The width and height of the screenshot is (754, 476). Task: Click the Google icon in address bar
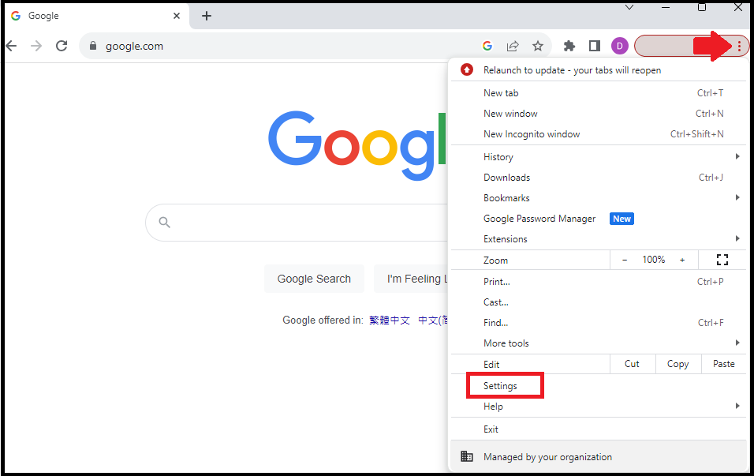tap(487, 46)
